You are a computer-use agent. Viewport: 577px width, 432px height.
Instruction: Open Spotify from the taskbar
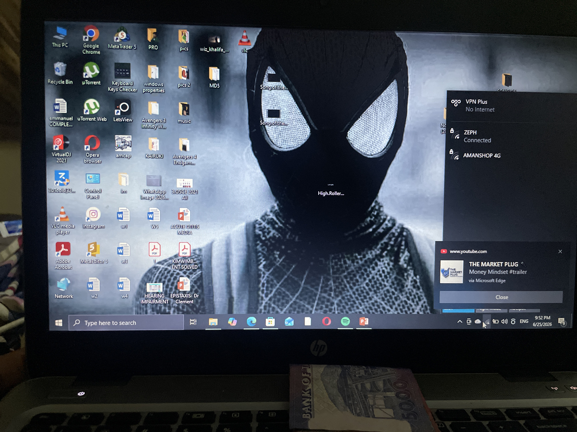pos(345,321)
